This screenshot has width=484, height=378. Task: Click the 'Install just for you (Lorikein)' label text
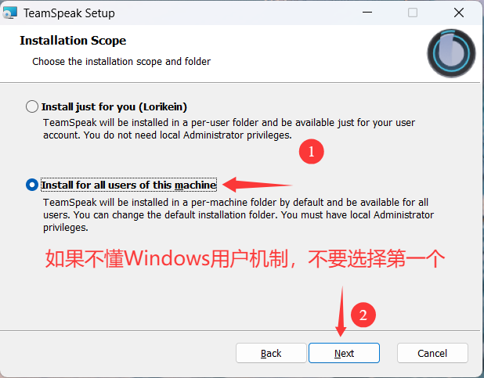pyautogui.click(x=114, y=106)
